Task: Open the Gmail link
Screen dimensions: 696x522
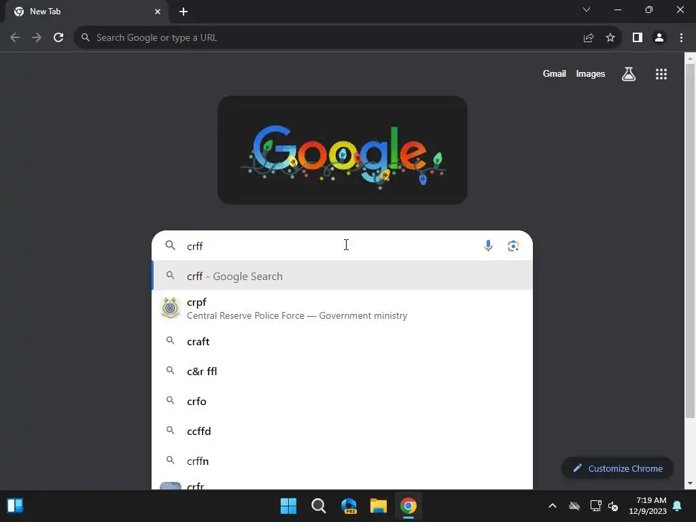Action: pos(554,74)
